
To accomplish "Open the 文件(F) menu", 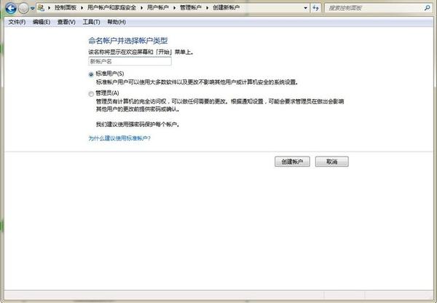I will 17,22.
